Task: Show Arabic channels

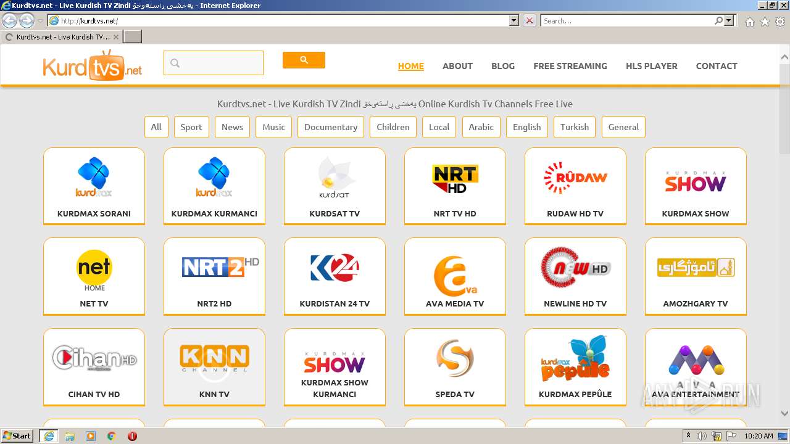Action: [481, 127]
